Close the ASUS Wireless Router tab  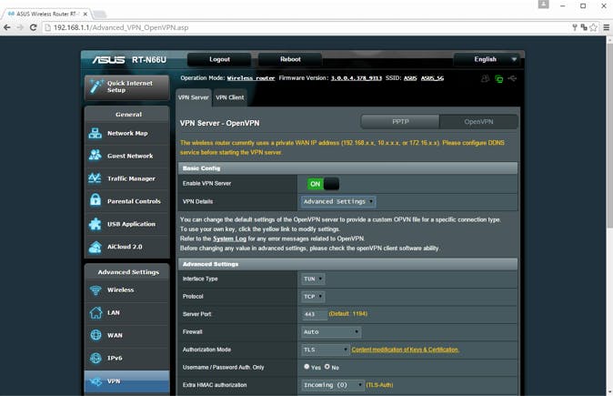[x=85, y=14]
